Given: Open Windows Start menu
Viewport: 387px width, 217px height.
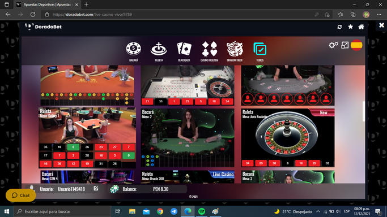Looking at the screenshot, I should tap(7, 211).
